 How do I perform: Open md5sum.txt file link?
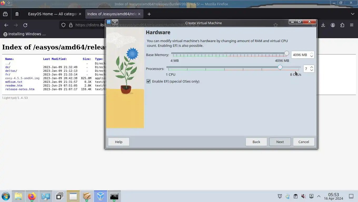coord(14,82)
